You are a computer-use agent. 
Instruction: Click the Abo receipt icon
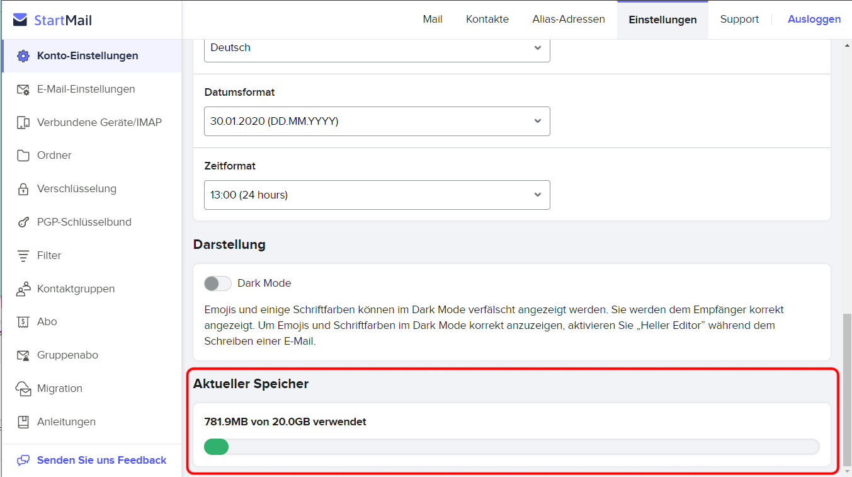click(23, 322)
